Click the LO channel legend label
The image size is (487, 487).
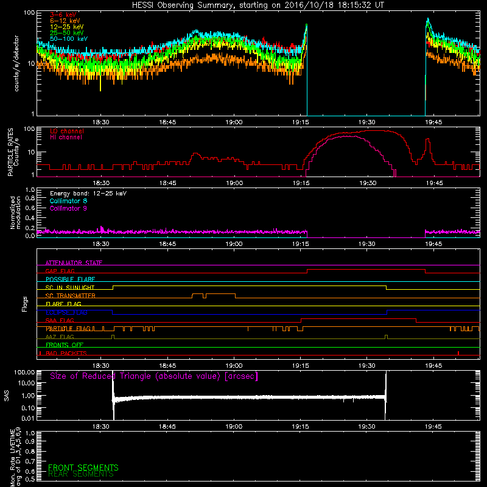pos(67,131)
